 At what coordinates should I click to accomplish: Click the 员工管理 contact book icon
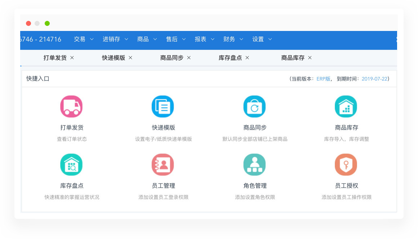[163, 165]
